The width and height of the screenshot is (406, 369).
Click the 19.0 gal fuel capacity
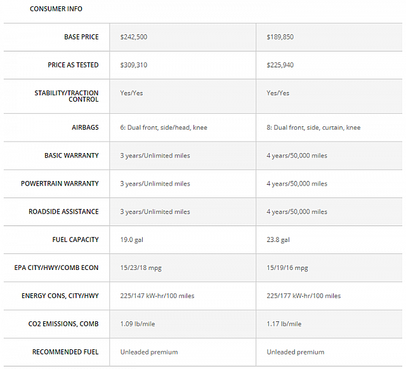tap(131, 239)
